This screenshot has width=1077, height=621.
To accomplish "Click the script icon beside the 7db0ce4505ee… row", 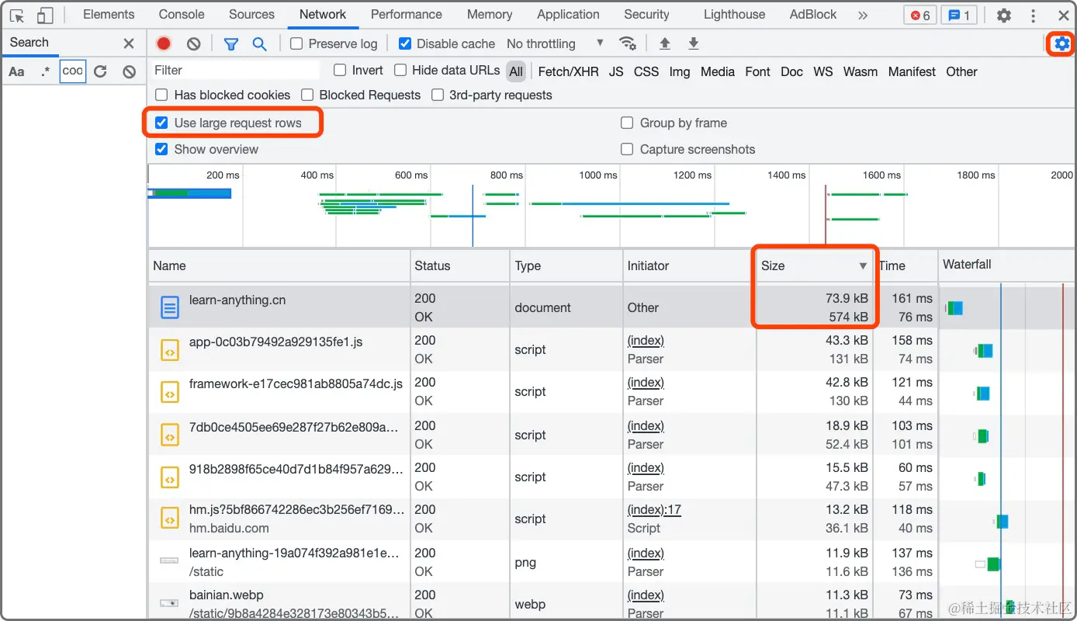I will click(x=169, y=435).
